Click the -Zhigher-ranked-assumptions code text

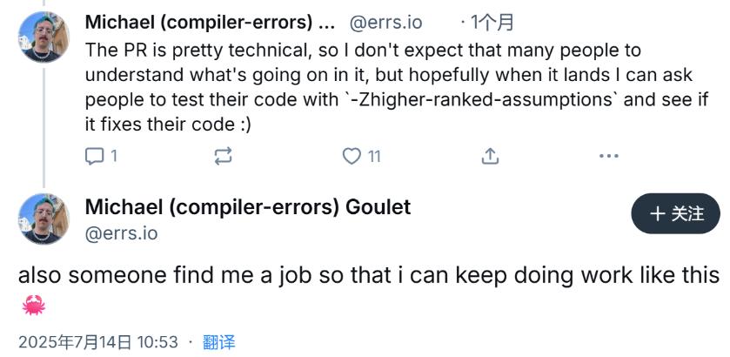point(481,100)
